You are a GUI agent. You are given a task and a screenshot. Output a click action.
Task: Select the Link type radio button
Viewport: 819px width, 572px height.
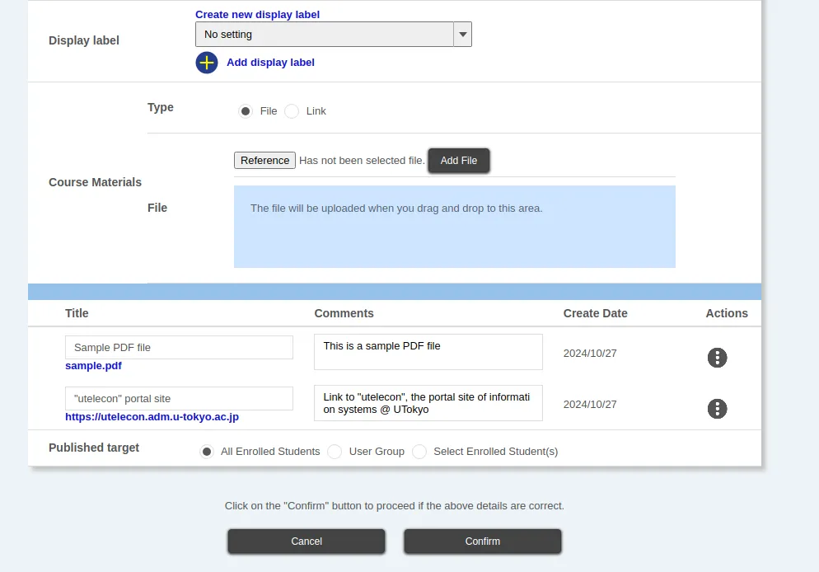[x=292, y=111]
